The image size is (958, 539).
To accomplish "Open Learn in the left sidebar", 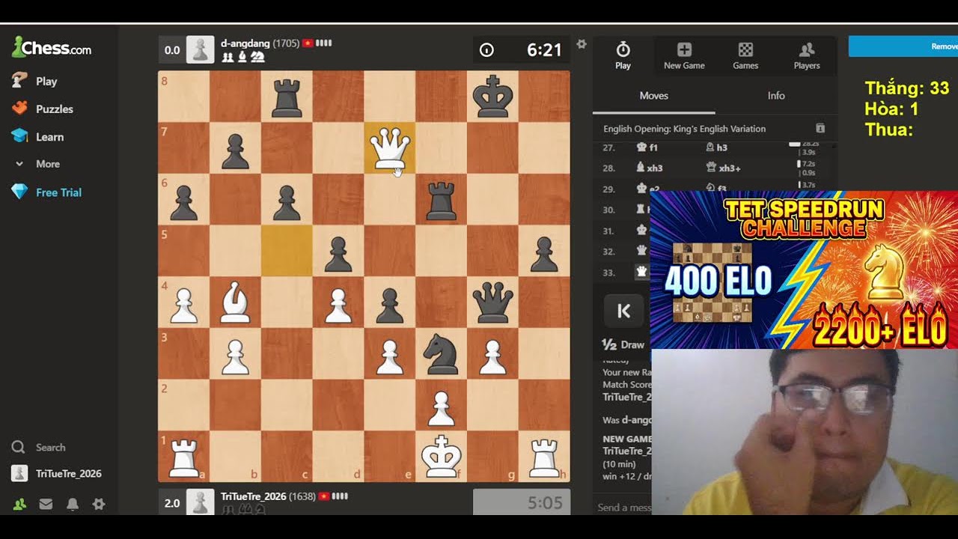I will (38, 136).
